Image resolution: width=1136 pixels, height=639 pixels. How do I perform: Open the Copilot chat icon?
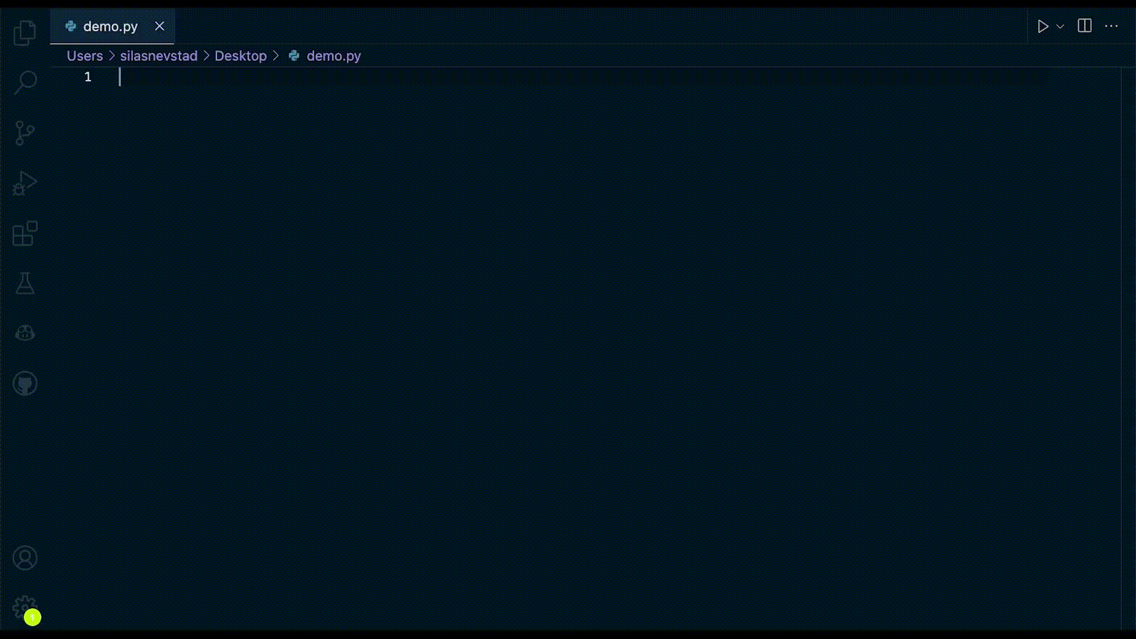25,334
